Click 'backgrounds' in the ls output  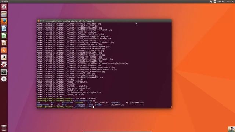click(43, 105)
